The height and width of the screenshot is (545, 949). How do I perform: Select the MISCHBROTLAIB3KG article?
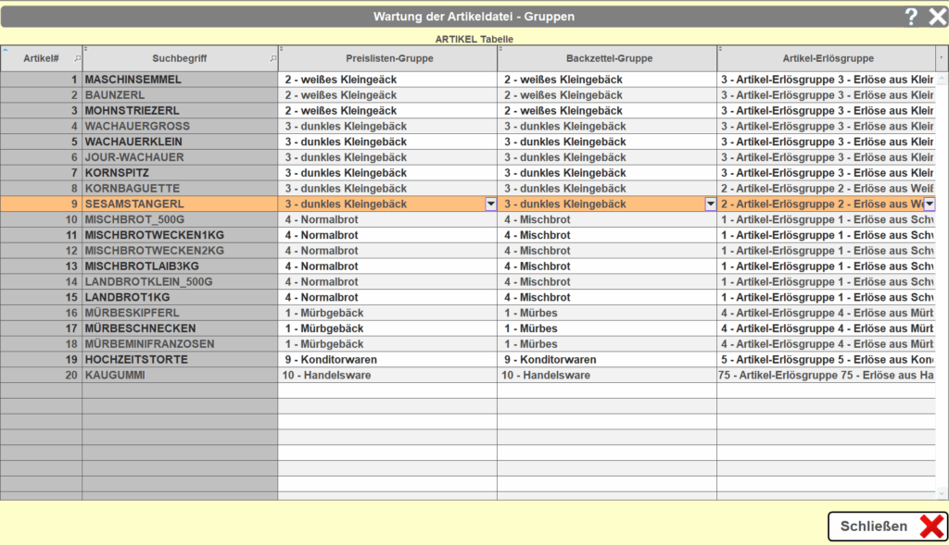[181, 266]
